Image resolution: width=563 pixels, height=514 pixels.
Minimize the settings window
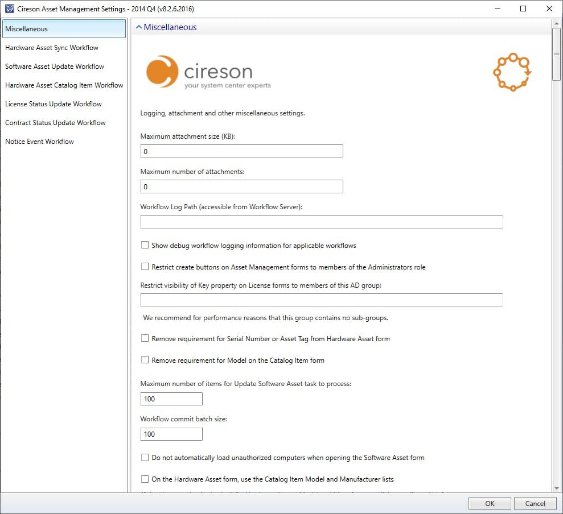pos(498,9)
